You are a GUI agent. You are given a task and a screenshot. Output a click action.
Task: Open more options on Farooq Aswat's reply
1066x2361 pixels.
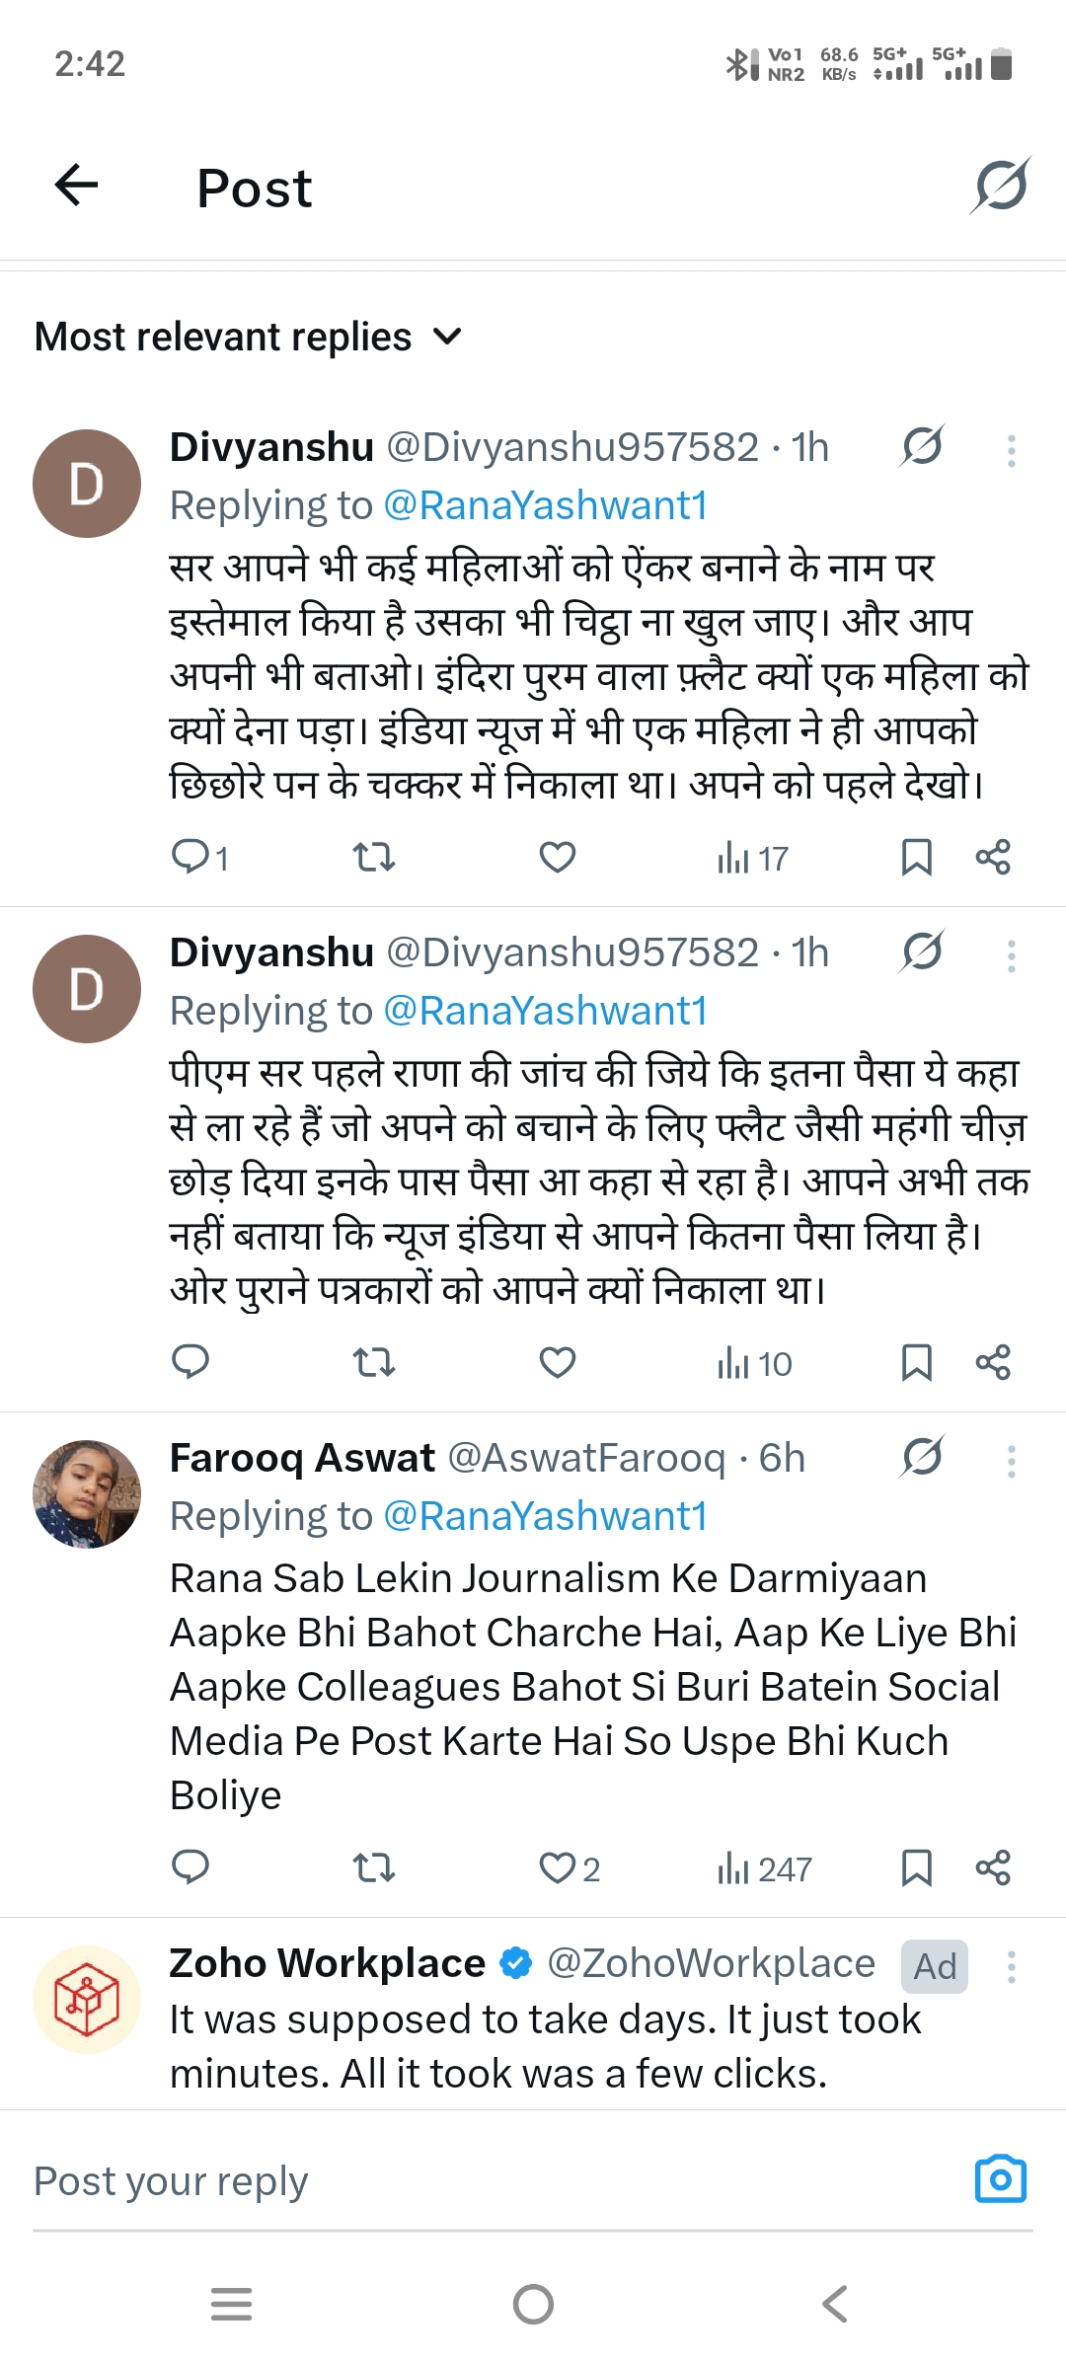pyautogui.click(x=1011, y=1461)
